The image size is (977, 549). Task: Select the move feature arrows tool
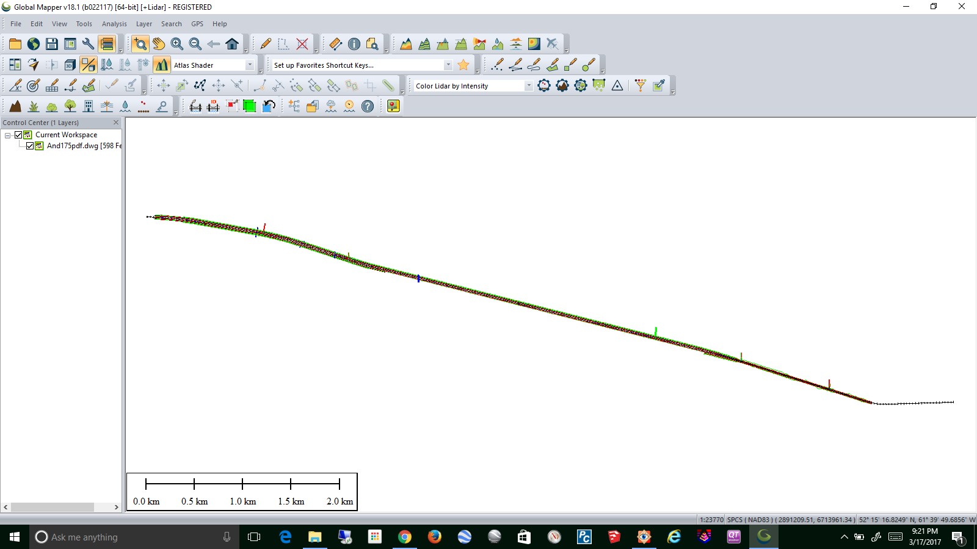[x=164, y=85]
